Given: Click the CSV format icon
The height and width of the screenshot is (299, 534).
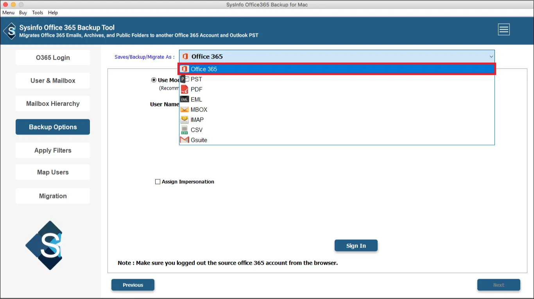Looking at the screenshot, I should coord(185,130).
